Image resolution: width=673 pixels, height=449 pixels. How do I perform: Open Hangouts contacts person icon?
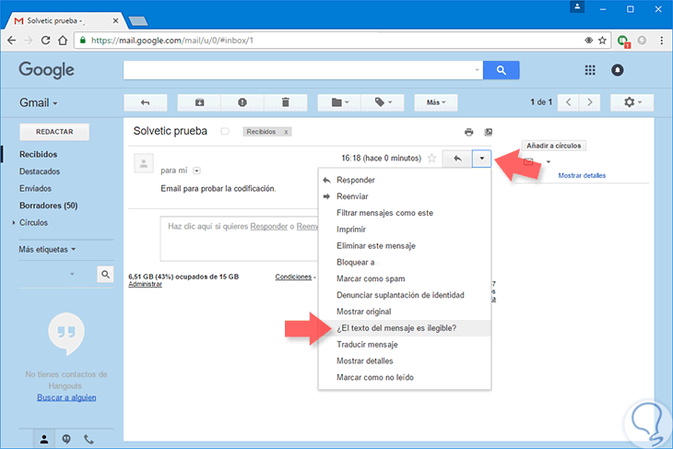43,439
